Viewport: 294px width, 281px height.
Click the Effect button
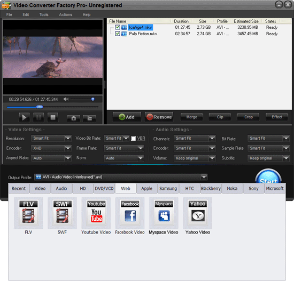277,117
